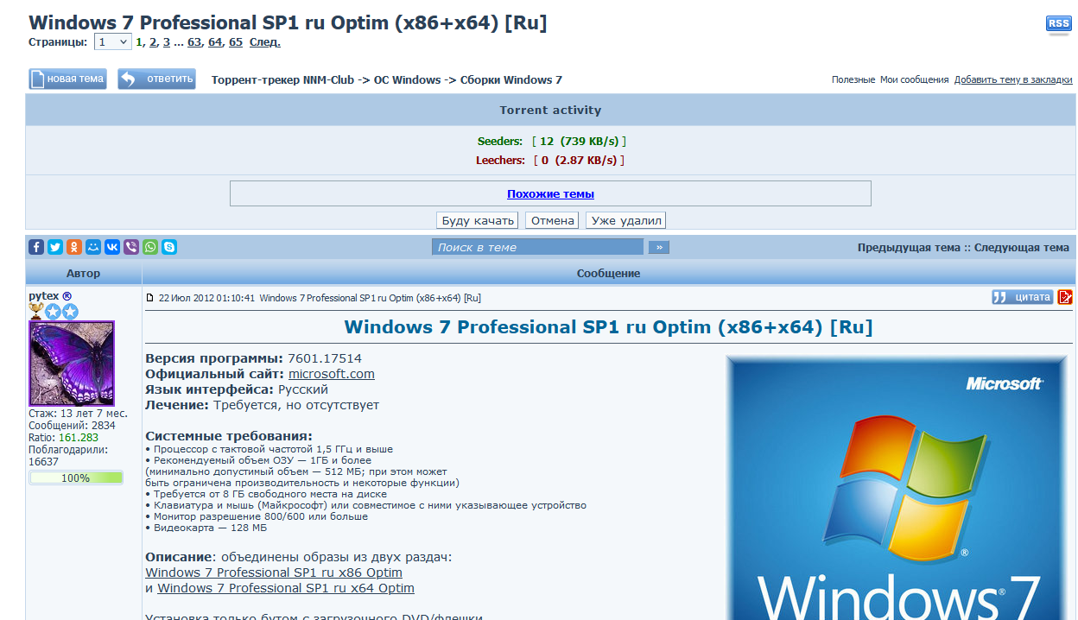The width and height of the screenshot is (1078, 620).
Task: Go to page 65 of the topic
Action: pos(236,41)
